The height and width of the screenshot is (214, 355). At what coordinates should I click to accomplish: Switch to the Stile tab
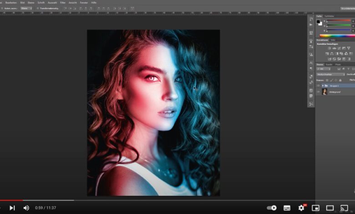coord(333,40)
